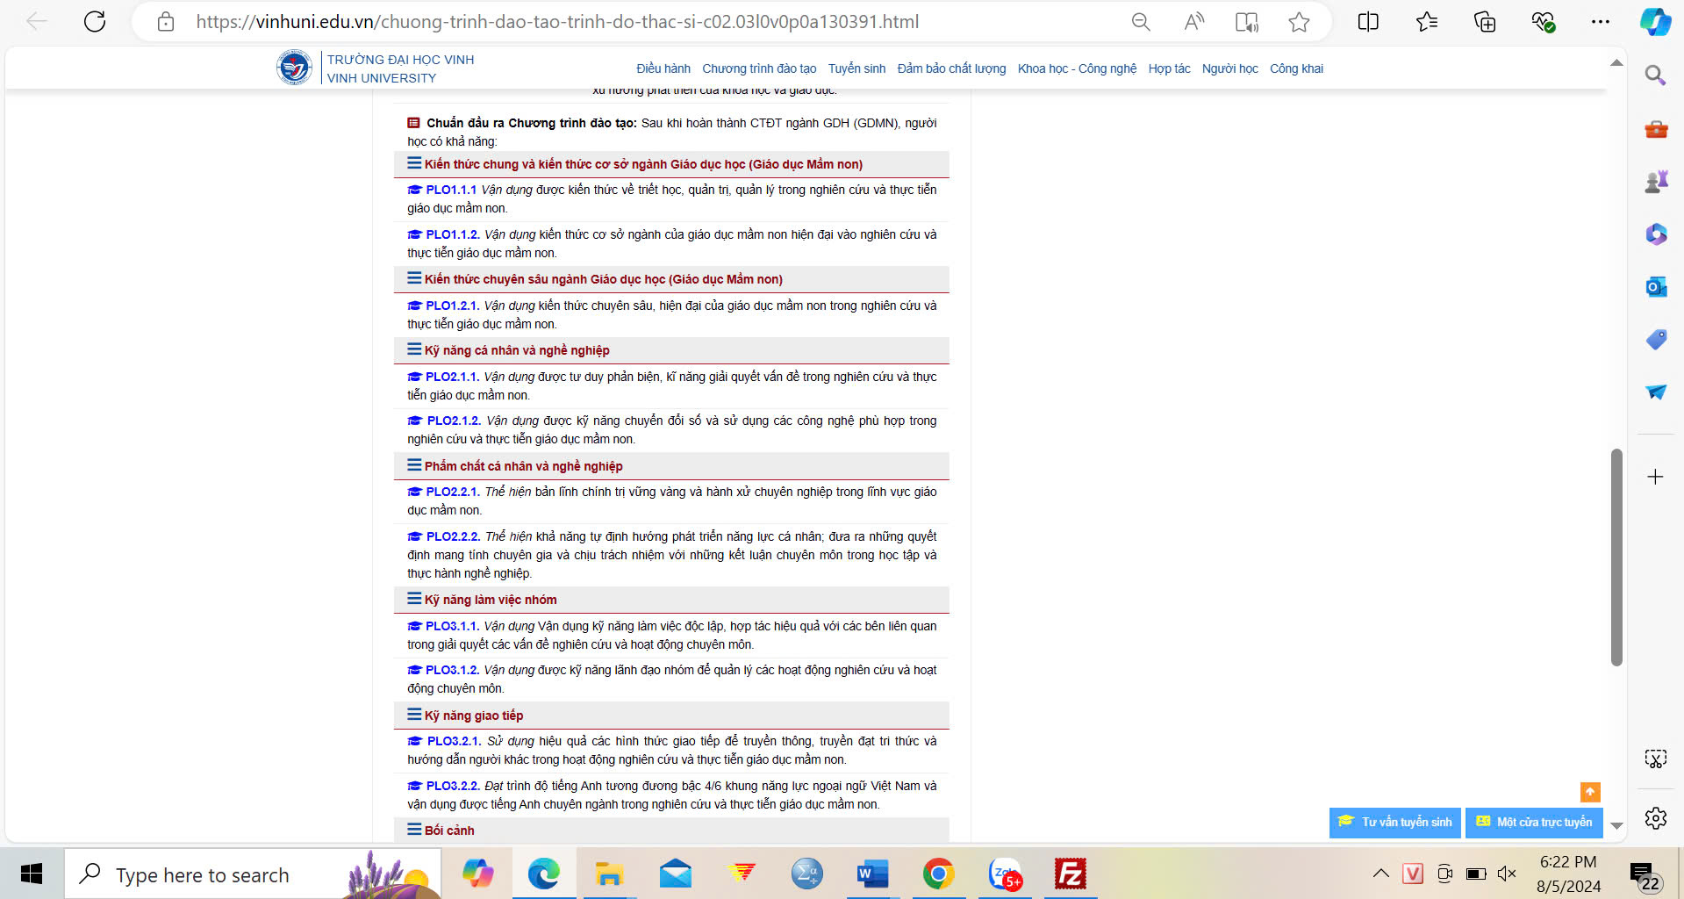1684x899 pixels.
Task: Open Tuyển sinh menu
Action: 856,68
